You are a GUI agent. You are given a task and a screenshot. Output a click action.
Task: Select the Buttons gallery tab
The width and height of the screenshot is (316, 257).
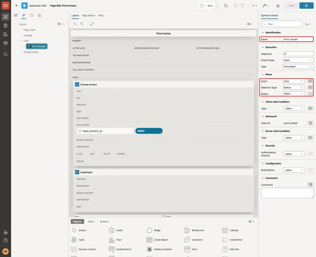pyautogui.click(x=104, y=221)
